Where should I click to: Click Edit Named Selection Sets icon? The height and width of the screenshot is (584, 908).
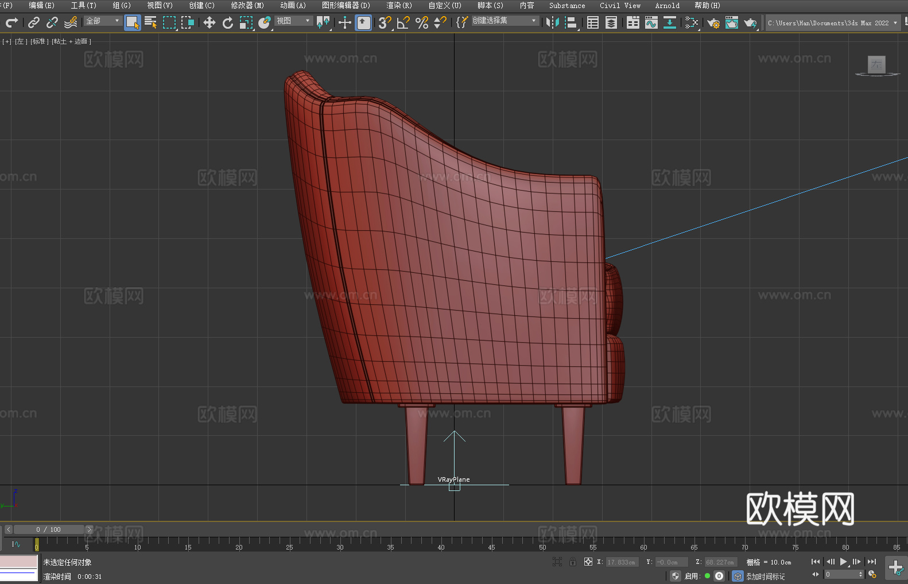coord(462,22)
